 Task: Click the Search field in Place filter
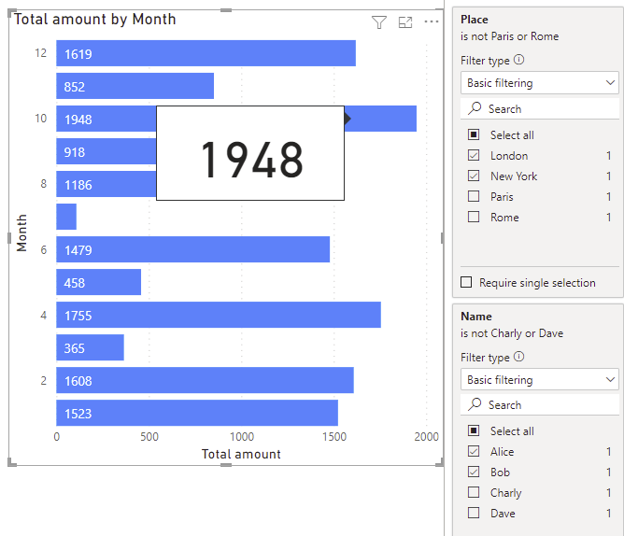click(540, 108)
